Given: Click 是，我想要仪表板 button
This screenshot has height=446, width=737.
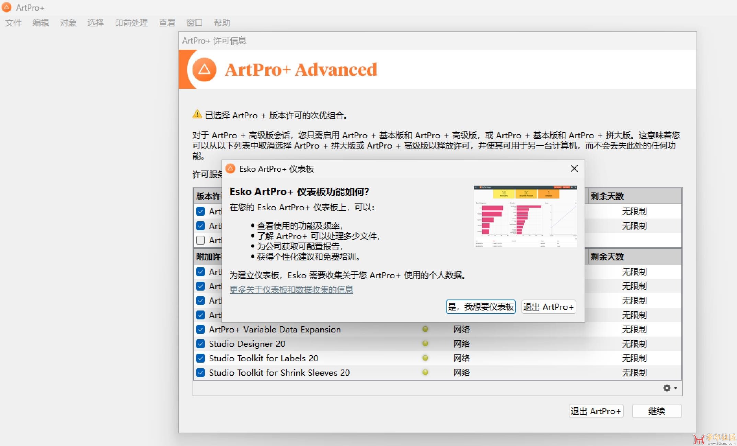Looking at the screenshot, I should tap(481, 307).
